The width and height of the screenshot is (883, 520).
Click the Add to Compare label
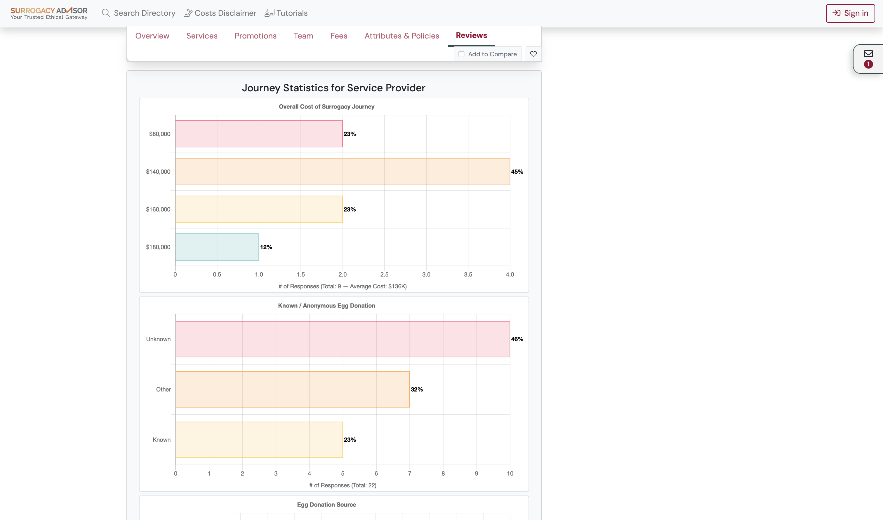492,54
